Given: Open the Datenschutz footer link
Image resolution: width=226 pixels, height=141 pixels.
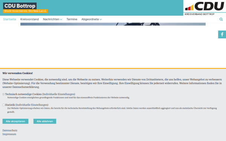Looking at the screenshot, I should coord(10,130).
